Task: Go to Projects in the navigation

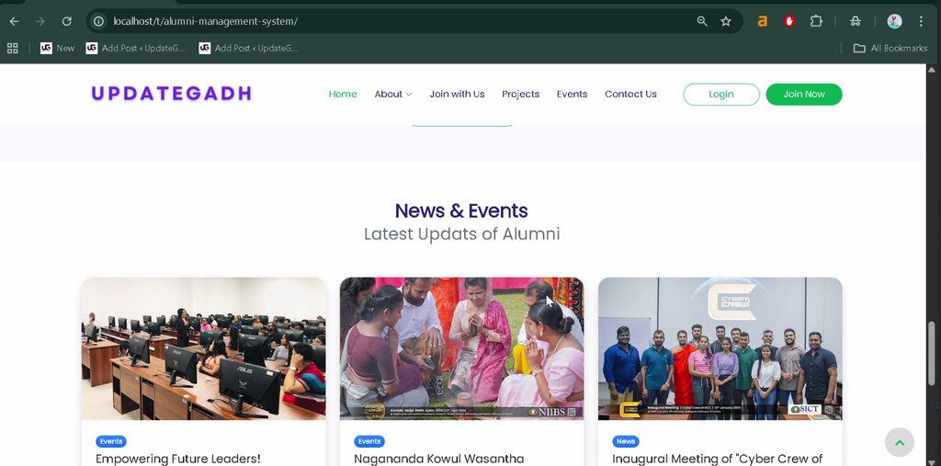Action: (520, 95)
